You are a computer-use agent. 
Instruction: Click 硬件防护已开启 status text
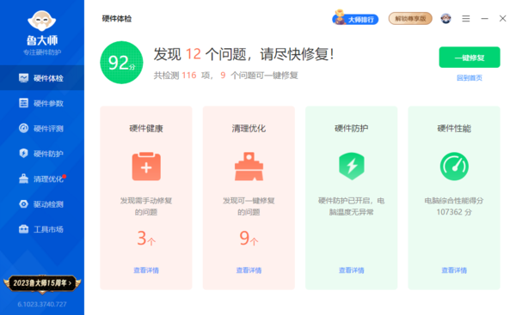point(352,206)
